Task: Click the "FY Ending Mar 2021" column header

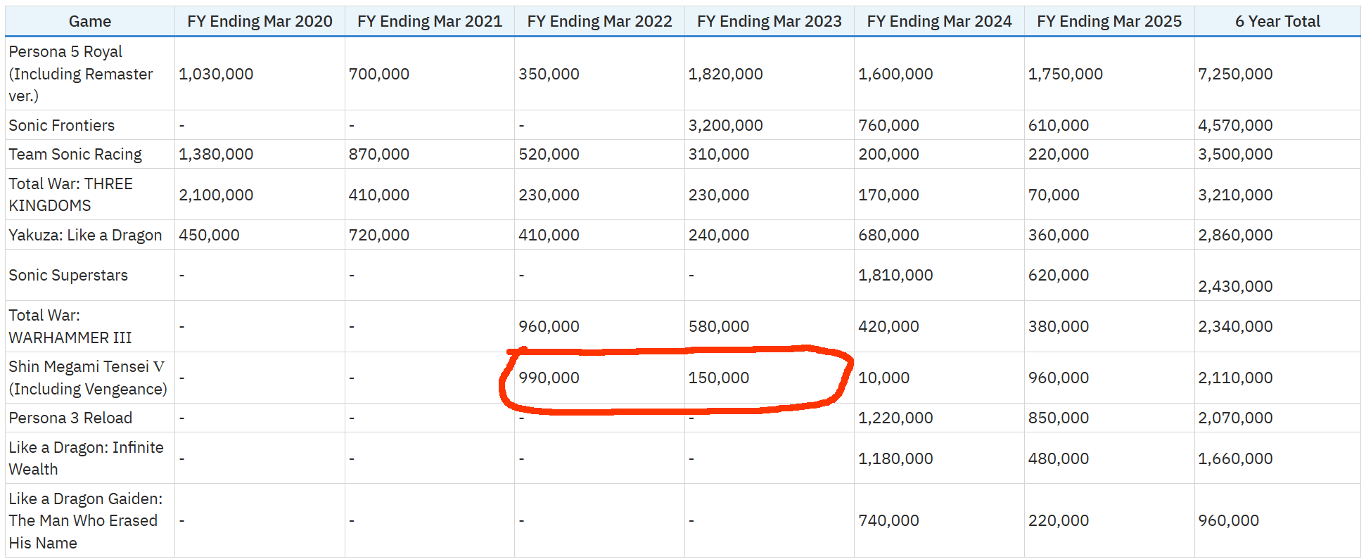Action: tap(430, 21)
